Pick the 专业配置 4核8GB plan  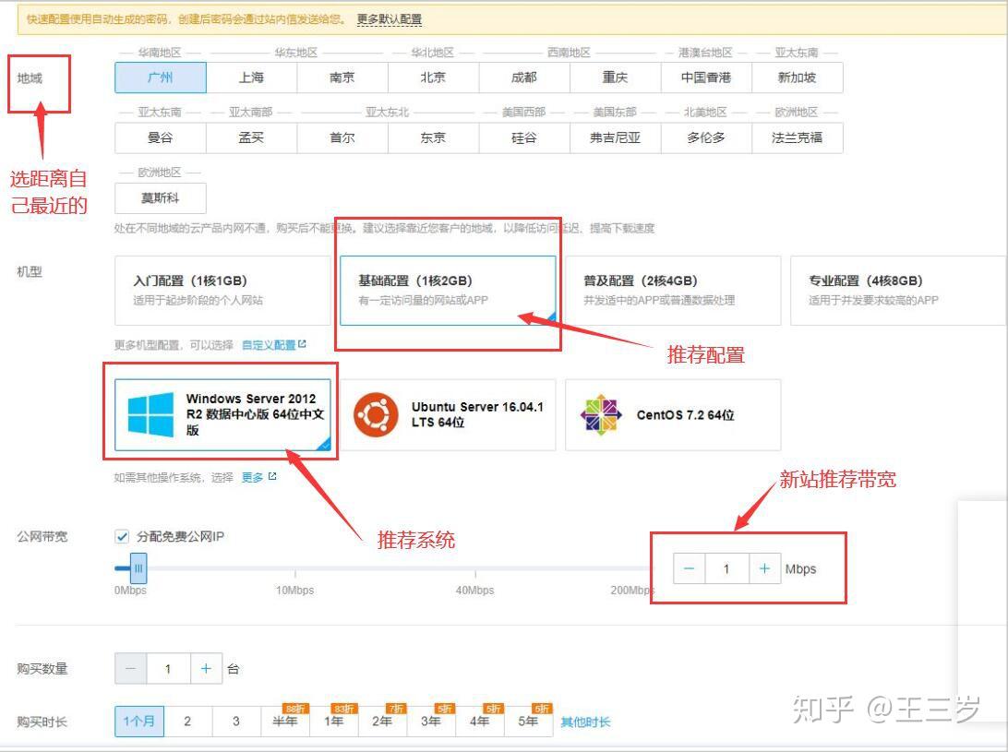click(x=898, y=291)
